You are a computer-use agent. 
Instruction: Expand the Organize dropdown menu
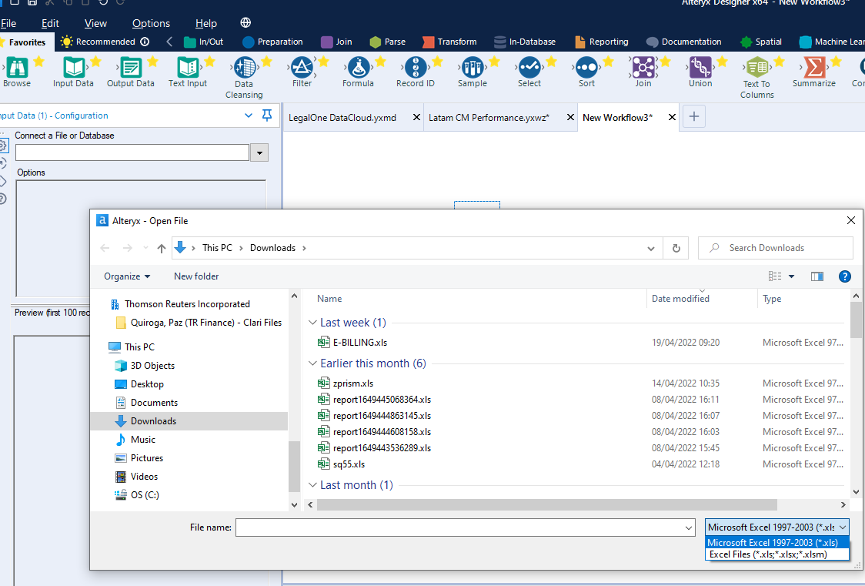(127, 276)
